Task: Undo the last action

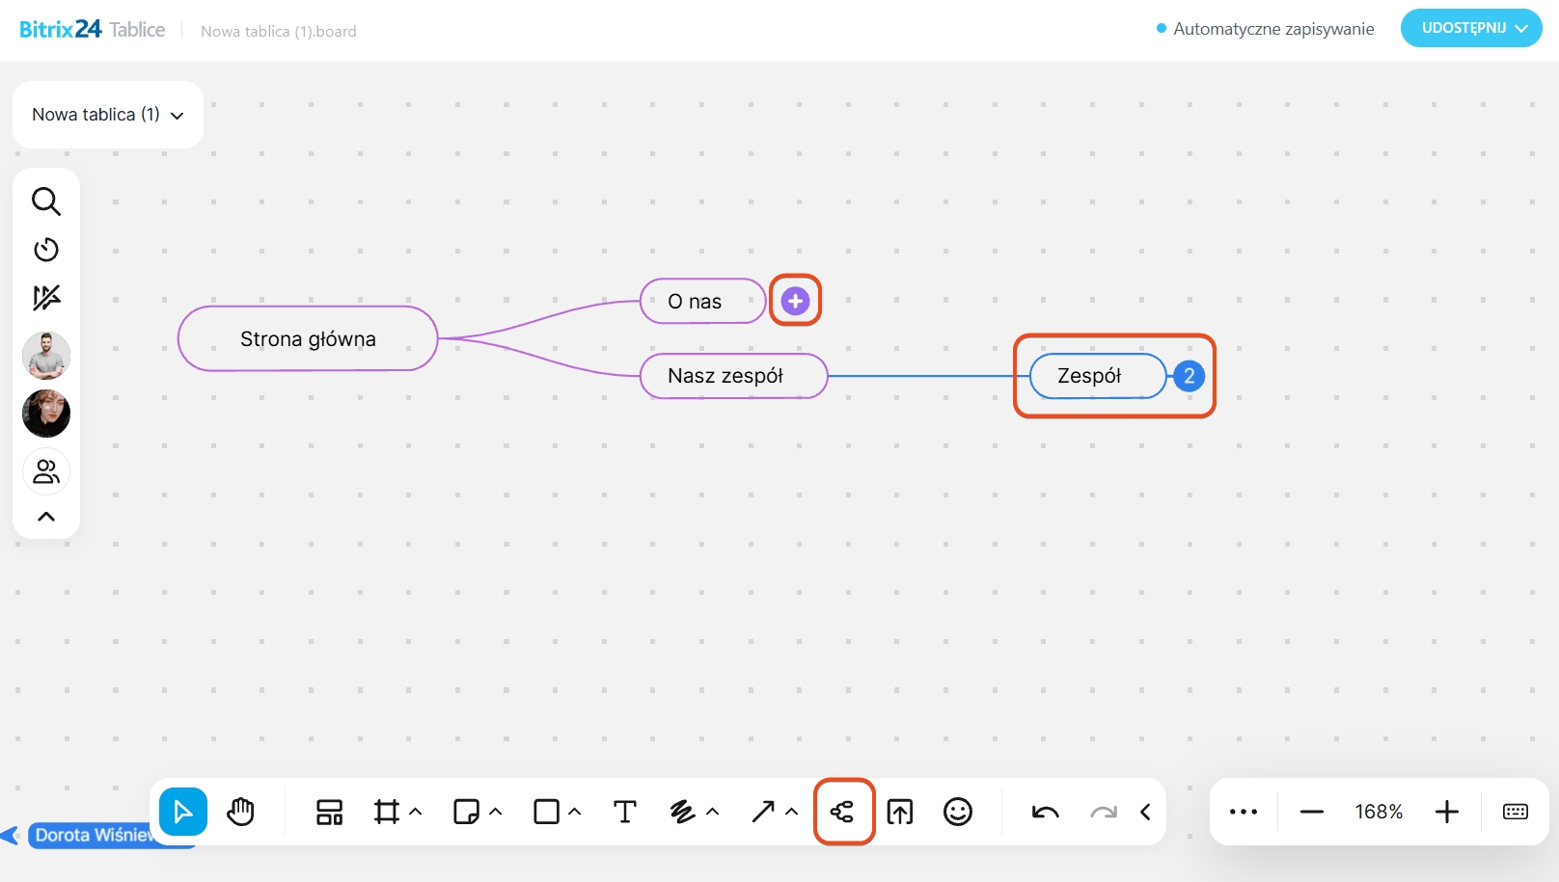Action: (x=1045, y=812)
